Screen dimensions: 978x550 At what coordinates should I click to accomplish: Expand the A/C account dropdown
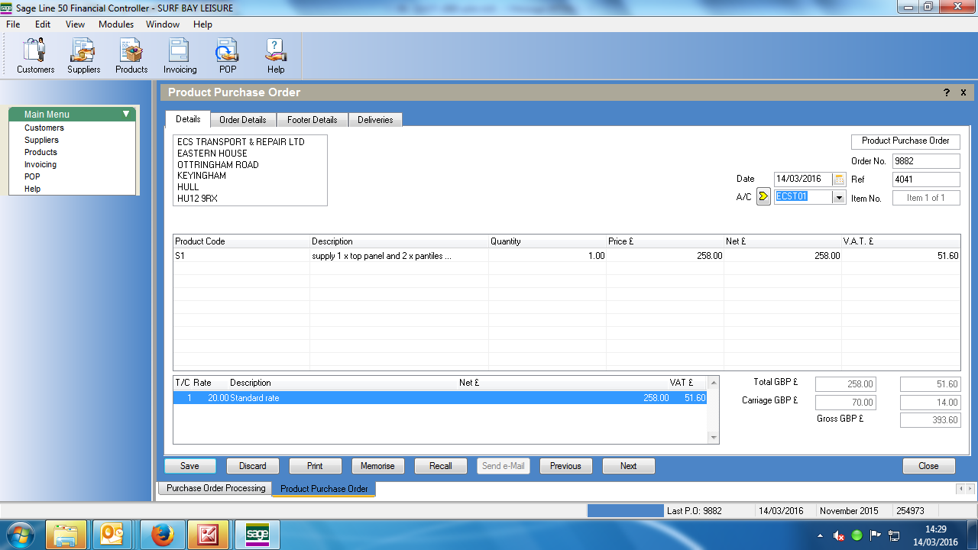(839, 197)
